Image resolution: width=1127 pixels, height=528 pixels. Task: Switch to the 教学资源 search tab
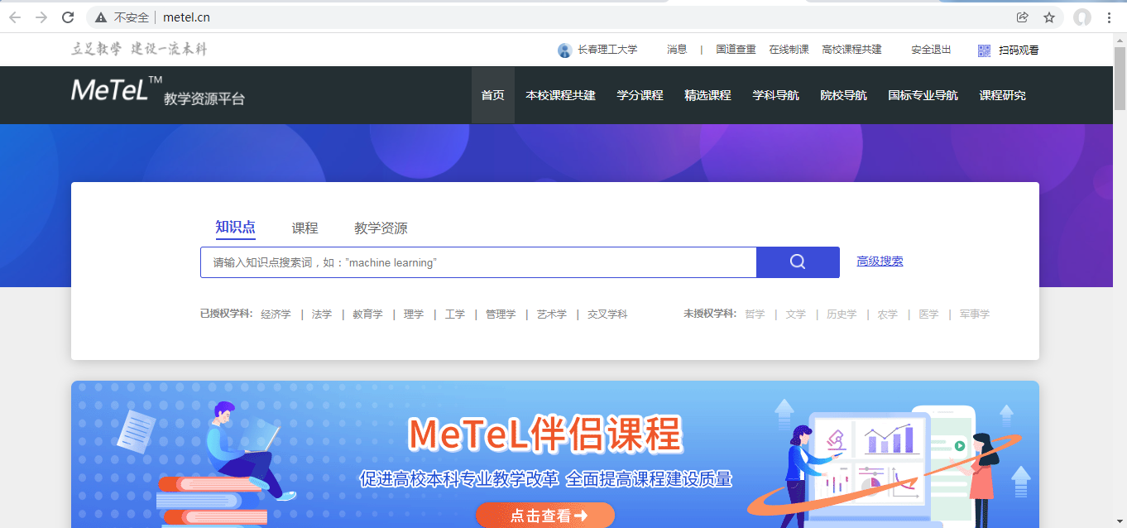[x=381, y=228]
